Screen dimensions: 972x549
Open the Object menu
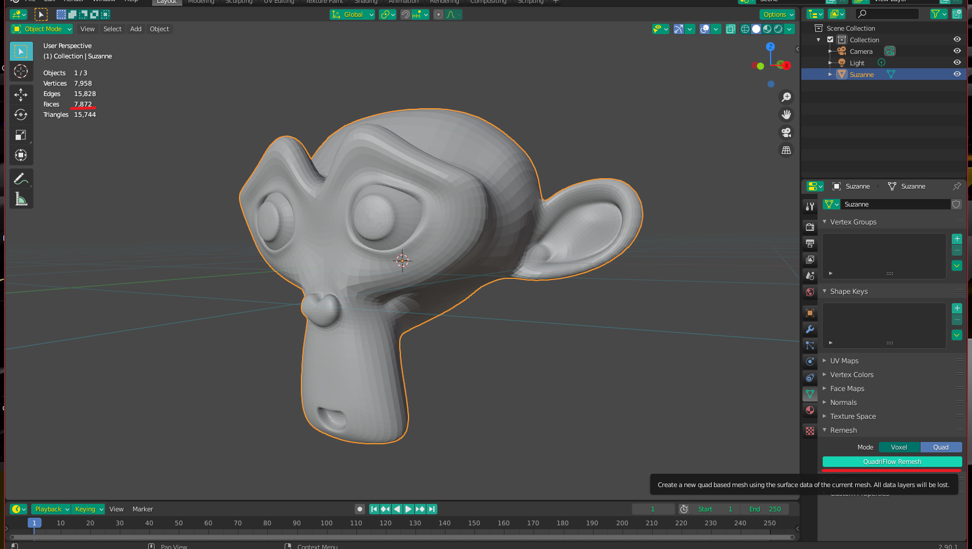[159, 29]
